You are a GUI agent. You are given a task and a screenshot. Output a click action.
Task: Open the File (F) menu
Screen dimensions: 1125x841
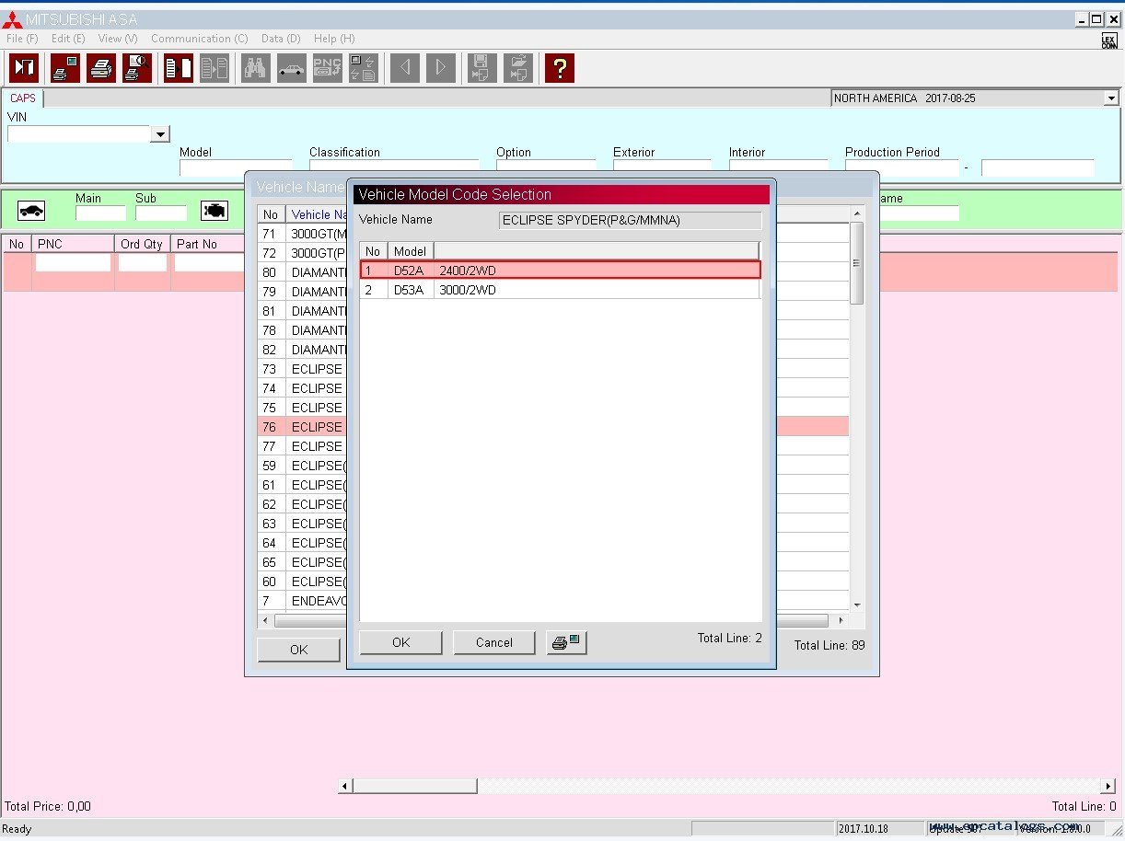[x=22, y=39]
